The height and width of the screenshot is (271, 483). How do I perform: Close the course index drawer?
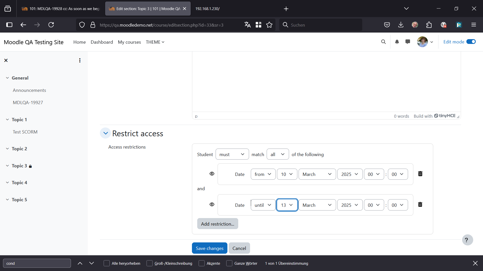(x=6, y=60)
